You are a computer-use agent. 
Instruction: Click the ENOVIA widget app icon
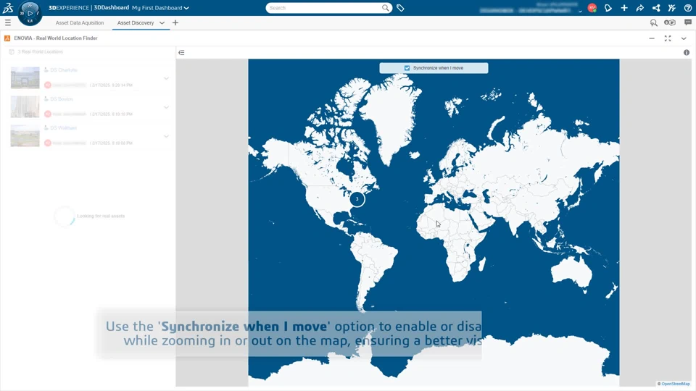pos(7,38)
